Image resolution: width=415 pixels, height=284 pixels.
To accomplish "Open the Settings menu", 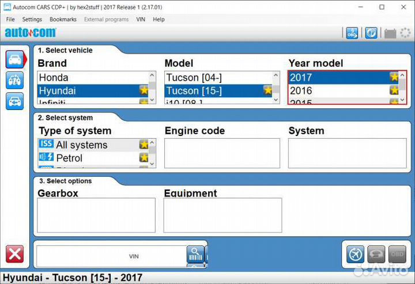I will click(32, 20).
